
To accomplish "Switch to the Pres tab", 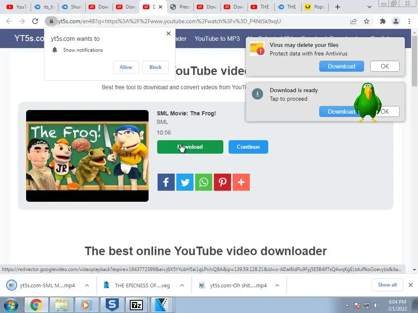I will pos(180,7).
